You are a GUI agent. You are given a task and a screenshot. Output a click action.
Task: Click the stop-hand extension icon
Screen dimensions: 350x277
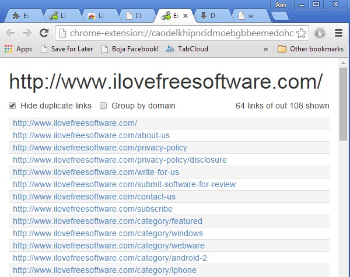(320, 33)
